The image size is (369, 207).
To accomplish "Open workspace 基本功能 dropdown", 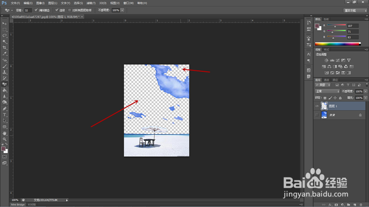I will (355, 10).
